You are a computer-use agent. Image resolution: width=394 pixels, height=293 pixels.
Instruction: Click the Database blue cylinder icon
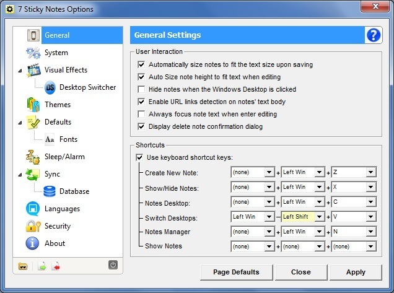50,191
